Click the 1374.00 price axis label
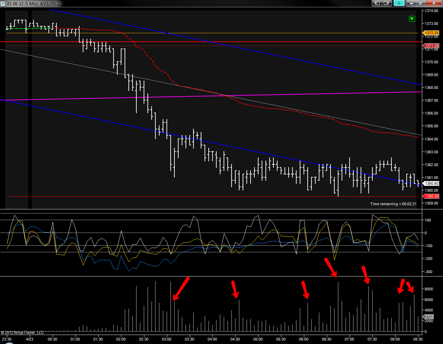The height and width of the screenshot is (344, 443). pyautogui.click(x=431, y=11)
